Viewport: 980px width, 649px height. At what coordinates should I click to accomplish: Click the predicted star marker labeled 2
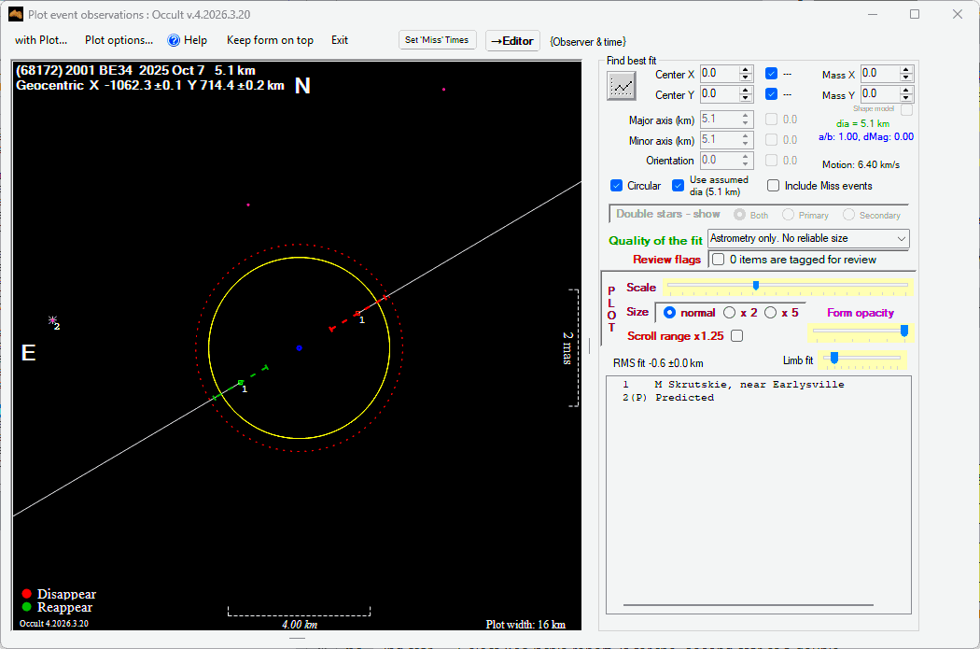(x=52, y=320)
